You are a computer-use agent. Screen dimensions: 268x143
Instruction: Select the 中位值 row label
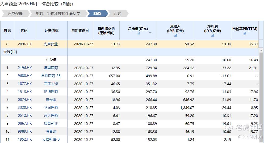[x=51, y=60]
